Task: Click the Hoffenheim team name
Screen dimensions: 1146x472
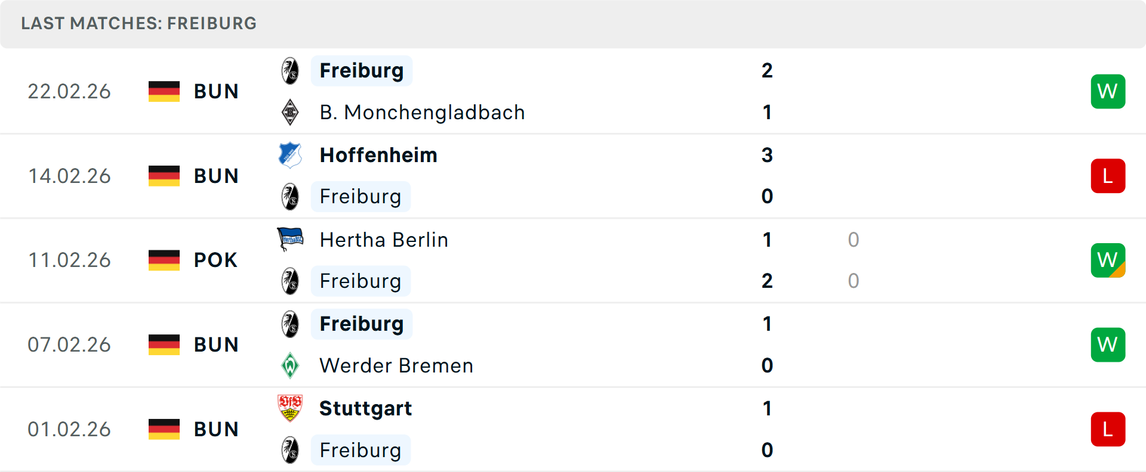Action: click(x=378, y=155)
